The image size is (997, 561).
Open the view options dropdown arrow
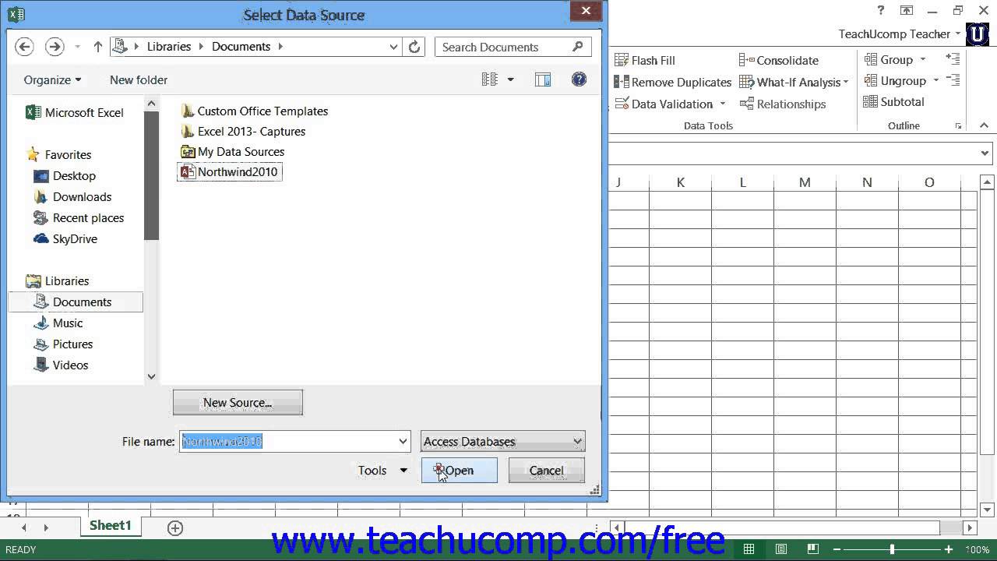[510, 79]
